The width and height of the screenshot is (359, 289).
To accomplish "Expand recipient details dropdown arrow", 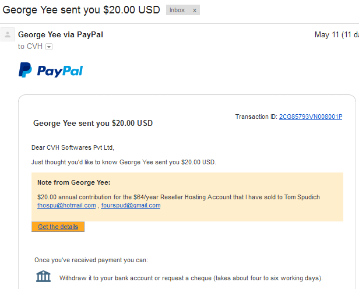I will 49,47.
